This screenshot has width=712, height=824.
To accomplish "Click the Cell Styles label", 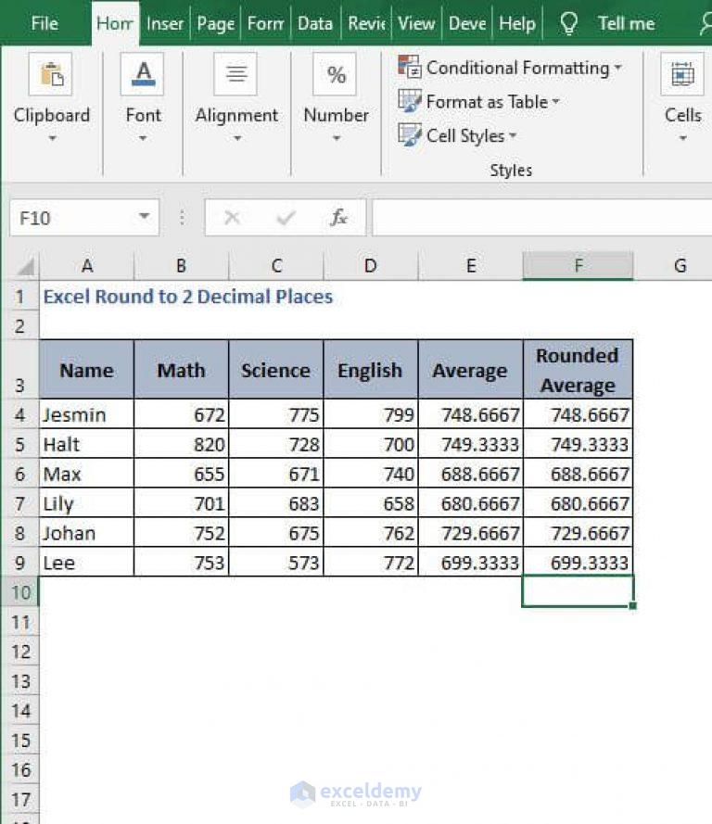I will pyautogui.click(x=465, y=135).
